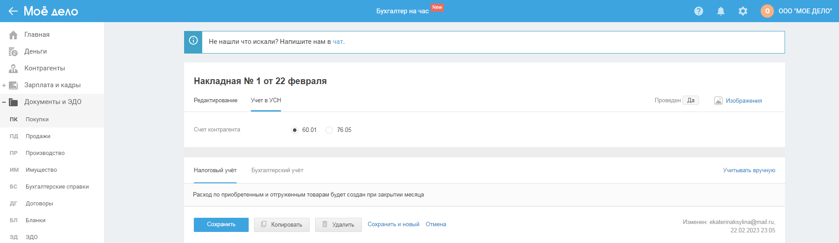Click the Удалить button with trash icon
Viewport: 839px width, 243px height.
[338, 225]
